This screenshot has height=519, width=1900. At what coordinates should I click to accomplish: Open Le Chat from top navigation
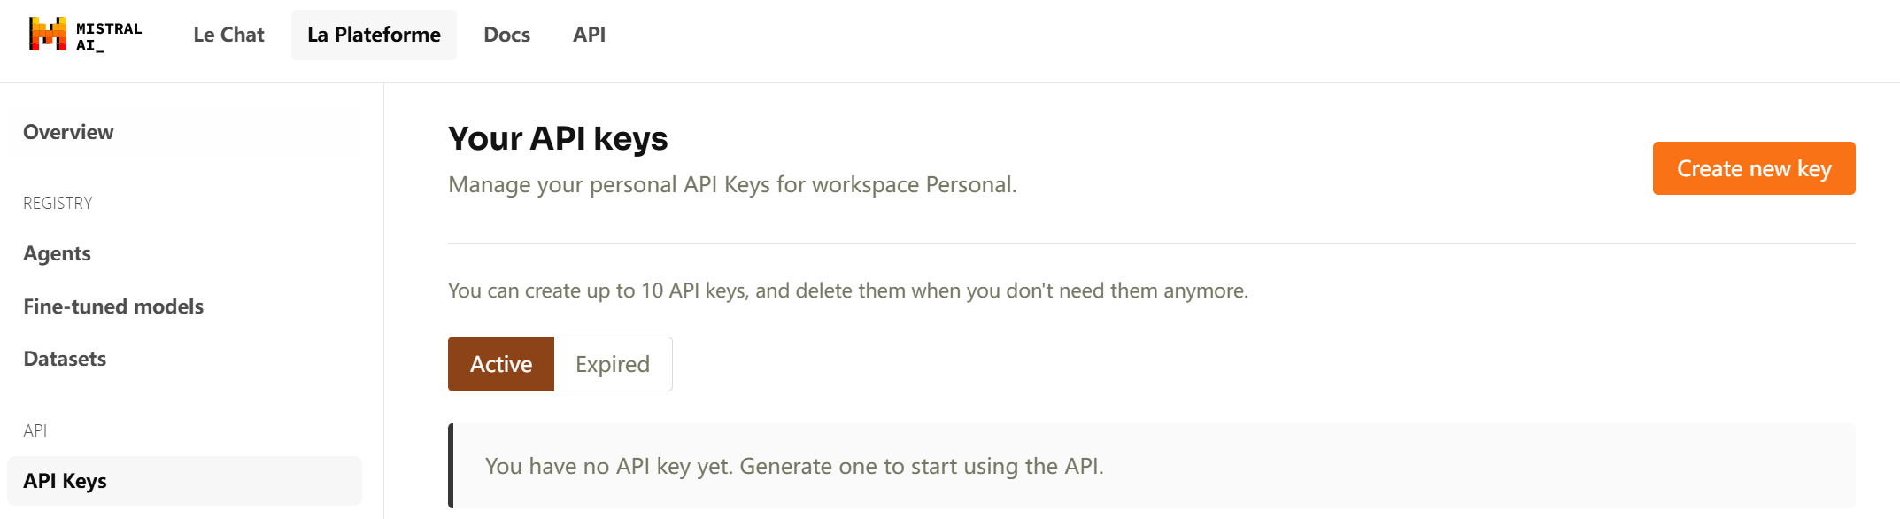point(228,35)
